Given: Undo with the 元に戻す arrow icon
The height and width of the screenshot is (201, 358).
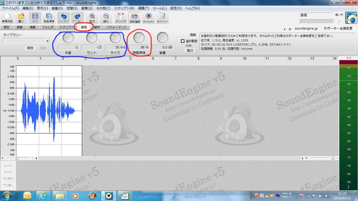Looking at the screenshot, I should click(x=63, y=18).
